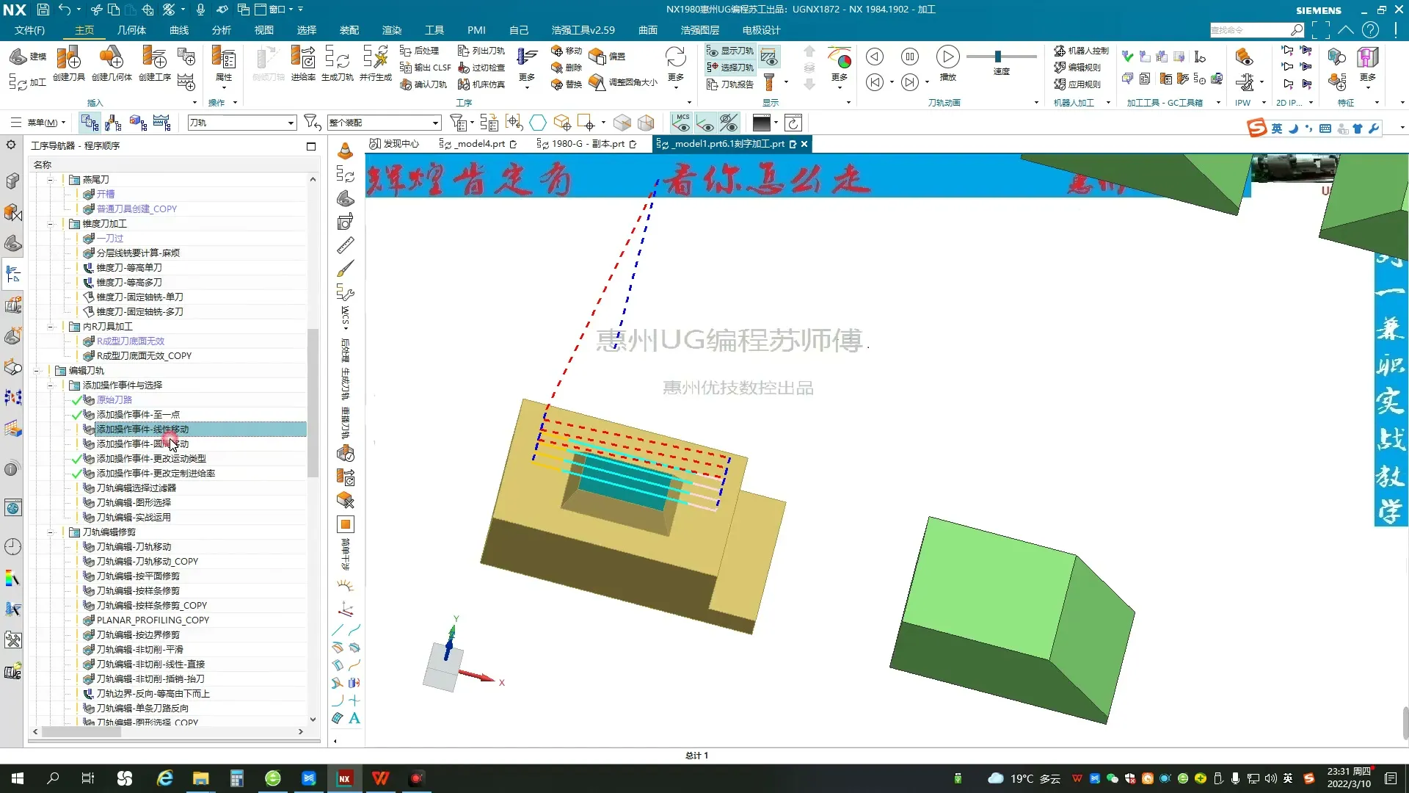Switch to the _model4.prt document tab
Image resolution: width=1409 pixels, height=793 pixels.
476,144
